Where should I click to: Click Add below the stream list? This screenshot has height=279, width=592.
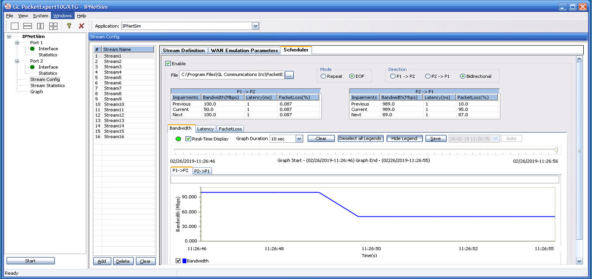[102, 262]
